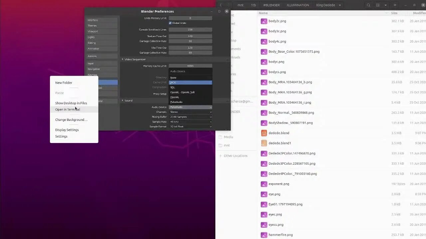This screenshot has height=239, width=426.
Task: Click the Dedede2PColor.147496870.png file icon
Action: [x=264, y=153]
